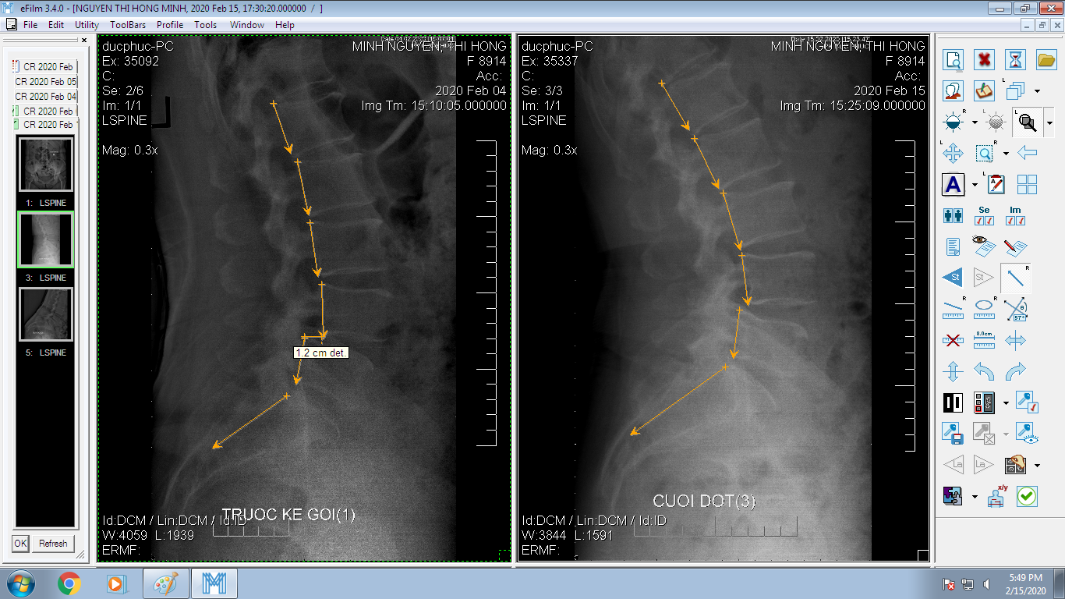1065x599 pixels.
Task: Rotate image right with curved arrow
Action: (1015, 372)
